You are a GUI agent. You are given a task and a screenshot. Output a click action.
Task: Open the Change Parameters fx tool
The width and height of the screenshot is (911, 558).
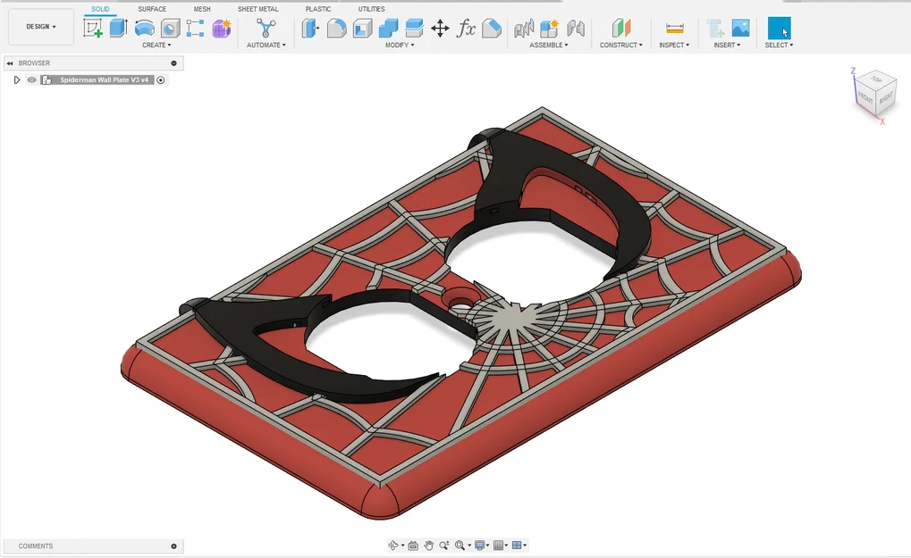point(466,28)
